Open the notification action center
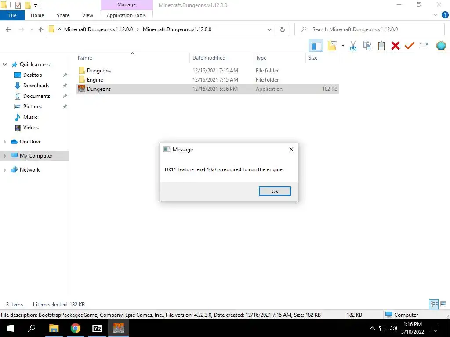This screenshot has height=337, width=450. click(435, 328)
